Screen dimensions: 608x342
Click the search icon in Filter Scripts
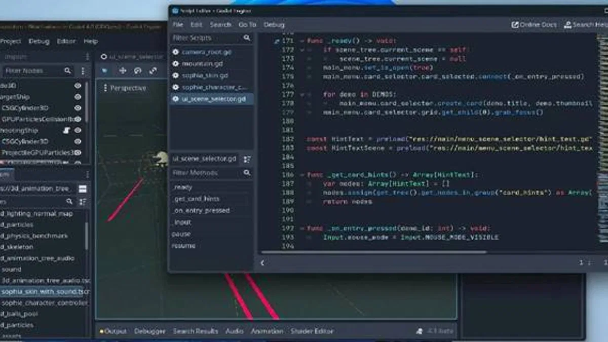pyautogui.click(x=247, y=38)
